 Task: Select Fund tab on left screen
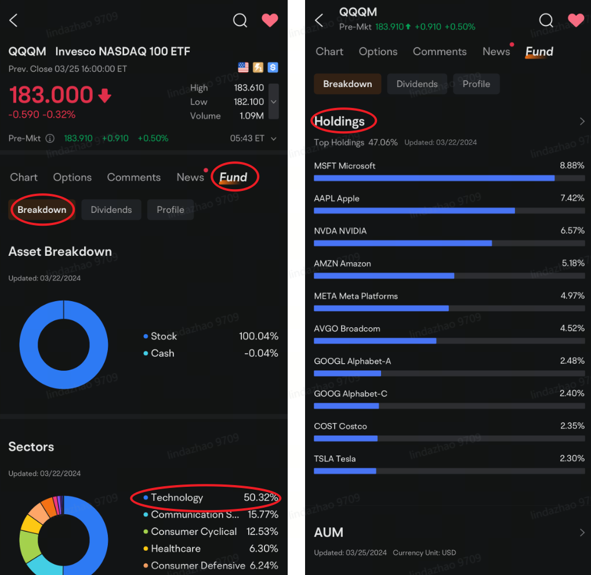click(233, 177)
